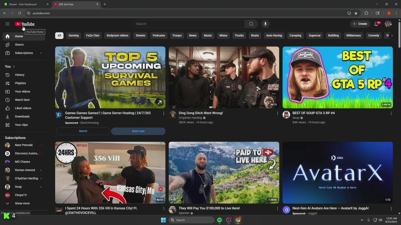Screen dimensions: 401x225
Task: Open options for Next-Gen AI Avatars ad
Action: click(x=391, y=208)
